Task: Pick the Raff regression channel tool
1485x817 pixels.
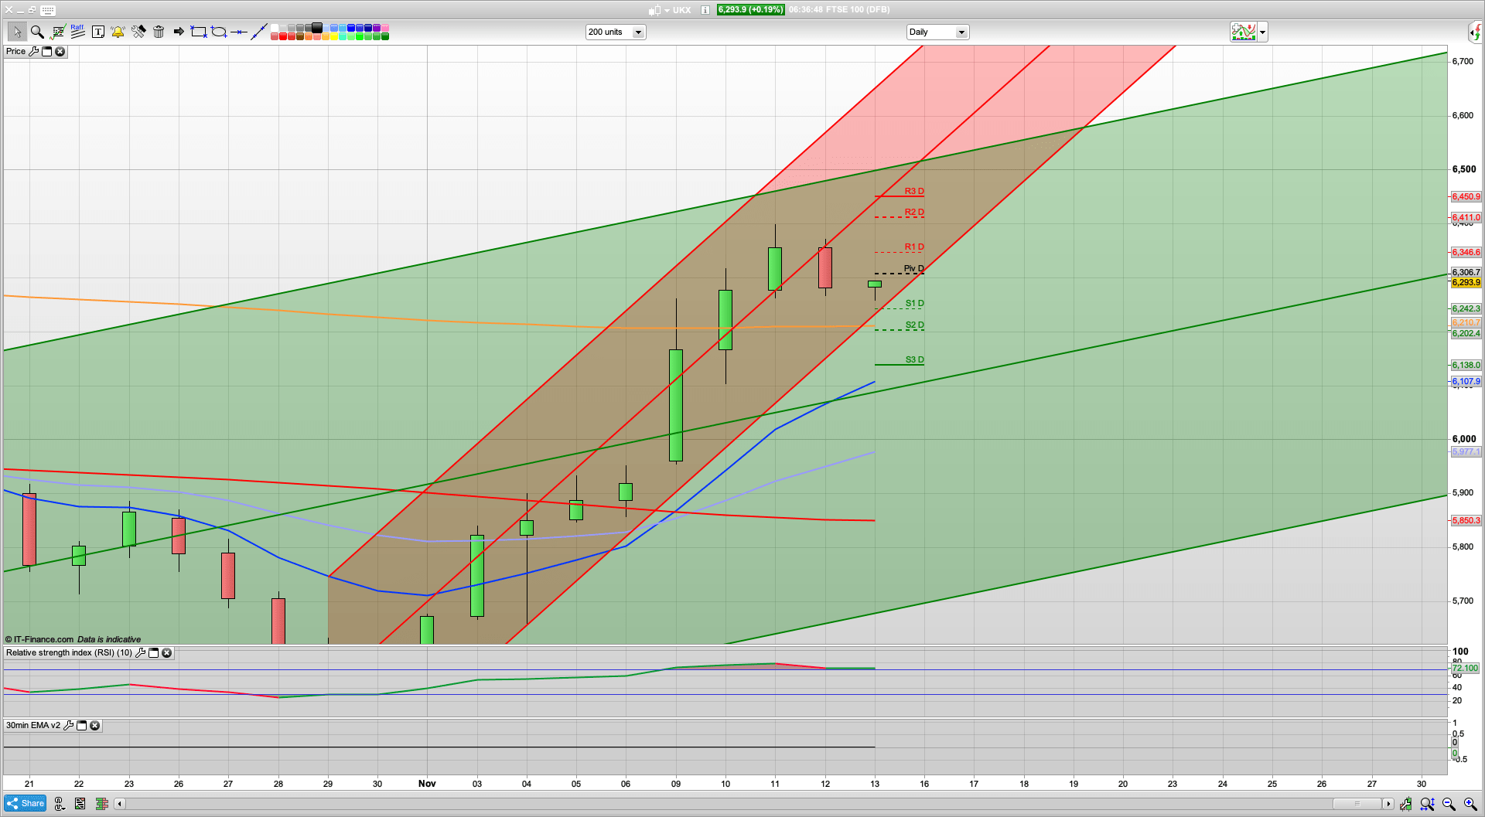Action: point(77,31)
